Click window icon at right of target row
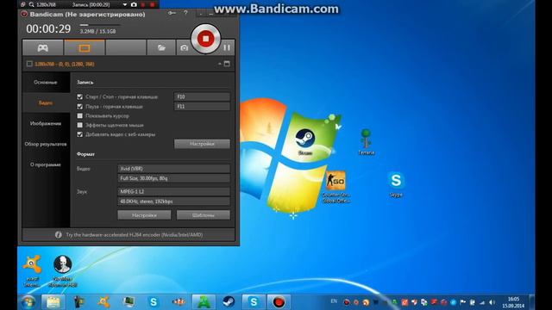The width and height of the screenshot is (552, 310). [227, 64]
